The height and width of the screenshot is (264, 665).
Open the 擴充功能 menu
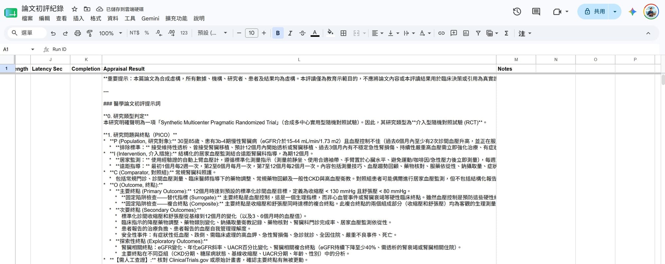(176, 19)
